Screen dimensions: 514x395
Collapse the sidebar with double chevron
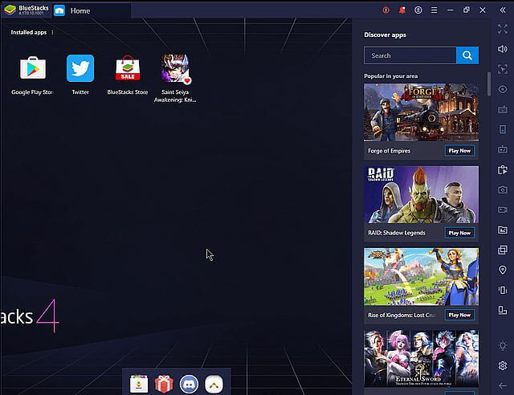pyautogui.click(x=503, y=10)
